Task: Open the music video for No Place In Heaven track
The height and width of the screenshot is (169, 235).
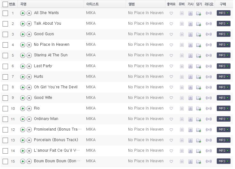Action: pos(182,45)
